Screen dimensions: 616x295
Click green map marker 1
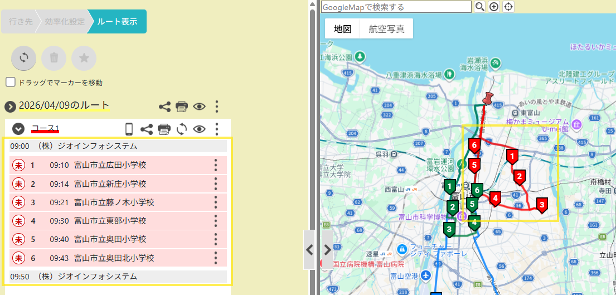coord(450,187)
